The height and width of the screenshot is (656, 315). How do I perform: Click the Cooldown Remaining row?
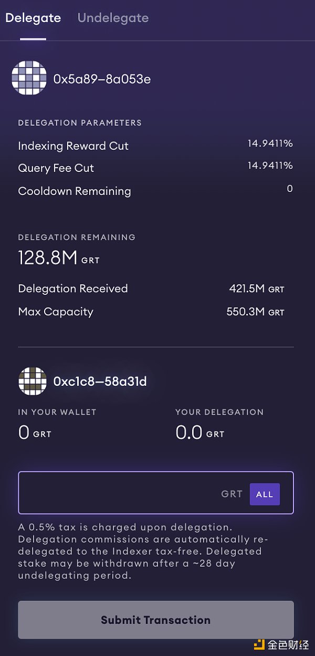click(x=156, y=191)
